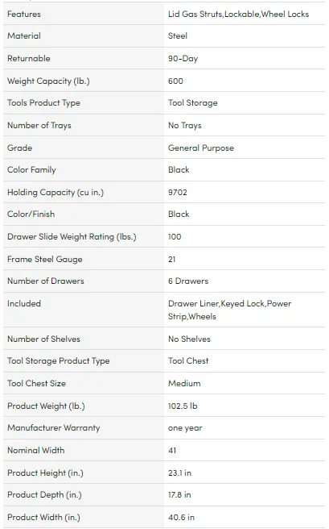329x529 pixels.
Task: Click the No Shelves value
Action: tap(189, 339)
